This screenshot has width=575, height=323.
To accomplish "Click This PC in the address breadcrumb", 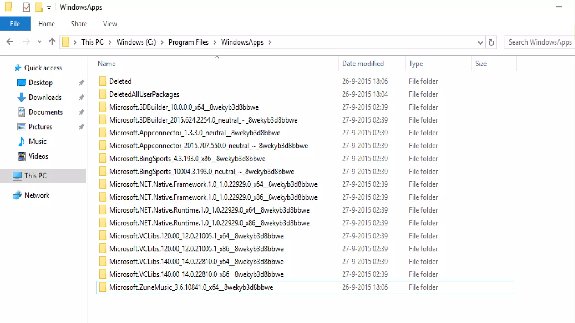I will (92, 42).
